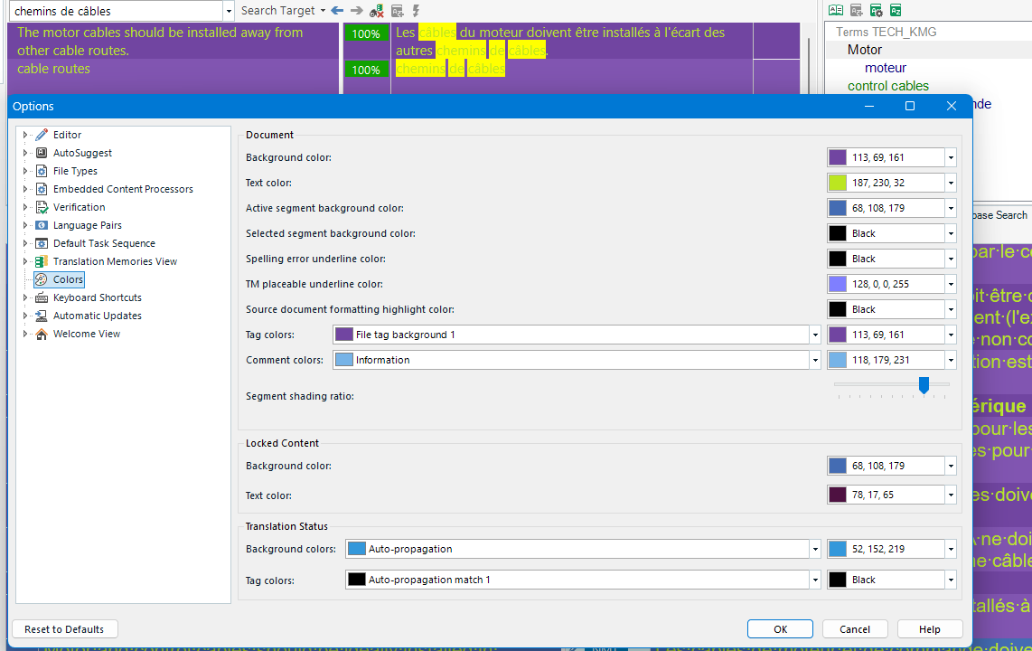Expand the AutoSuggest tree node
Screen dimensions: 1032x651
25,153
